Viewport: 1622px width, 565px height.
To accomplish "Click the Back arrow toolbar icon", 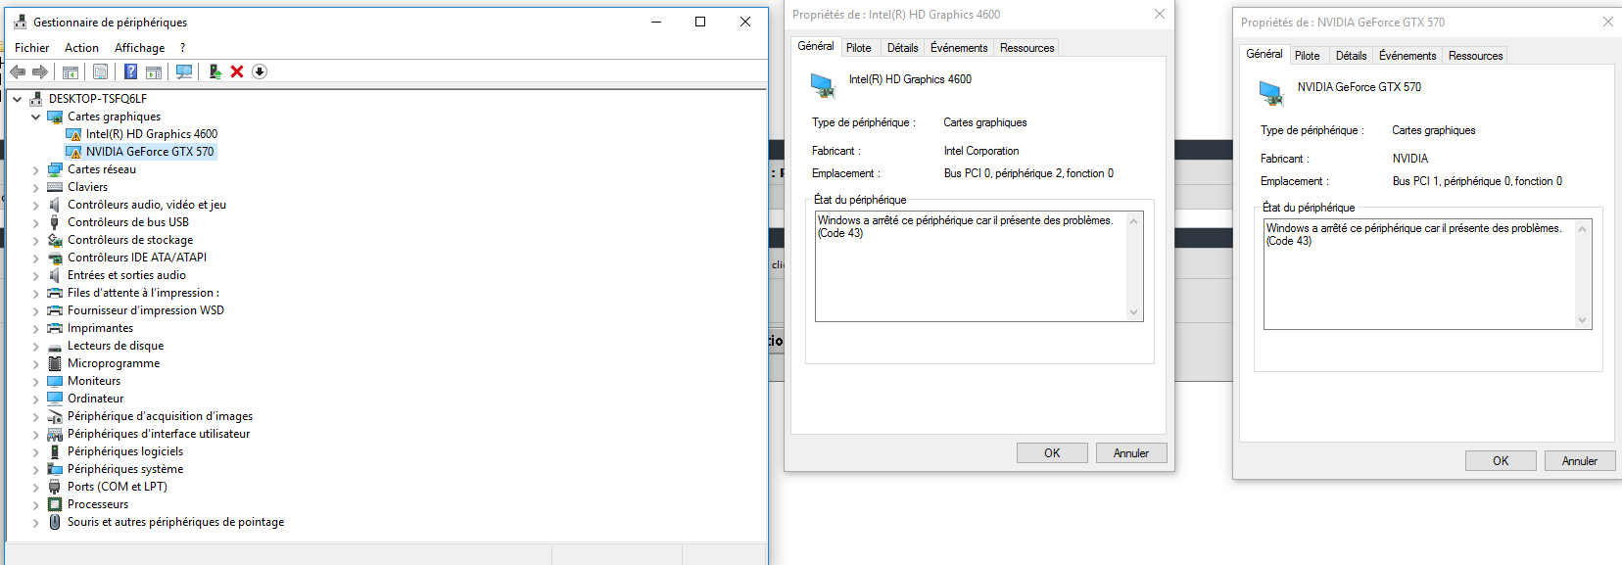I will [18, 71].
